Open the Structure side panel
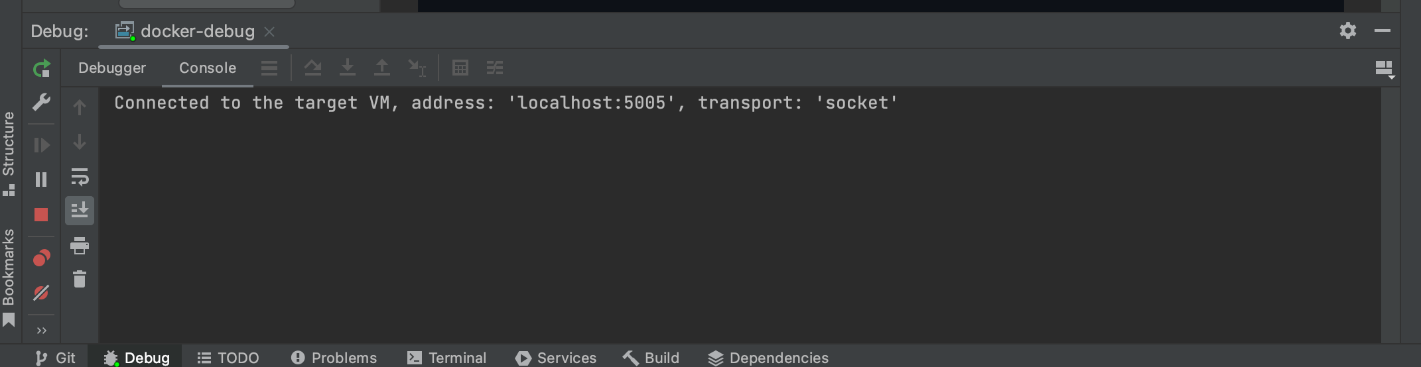 click(x=9, y=153)
